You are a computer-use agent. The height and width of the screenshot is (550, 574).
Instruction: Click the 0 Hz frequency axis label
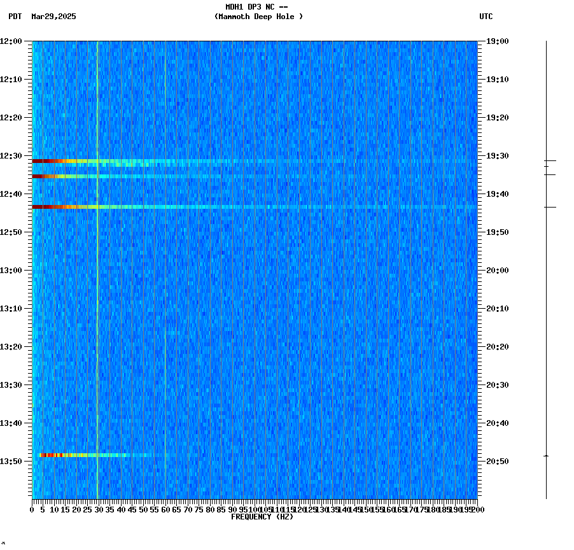point(31,509)
